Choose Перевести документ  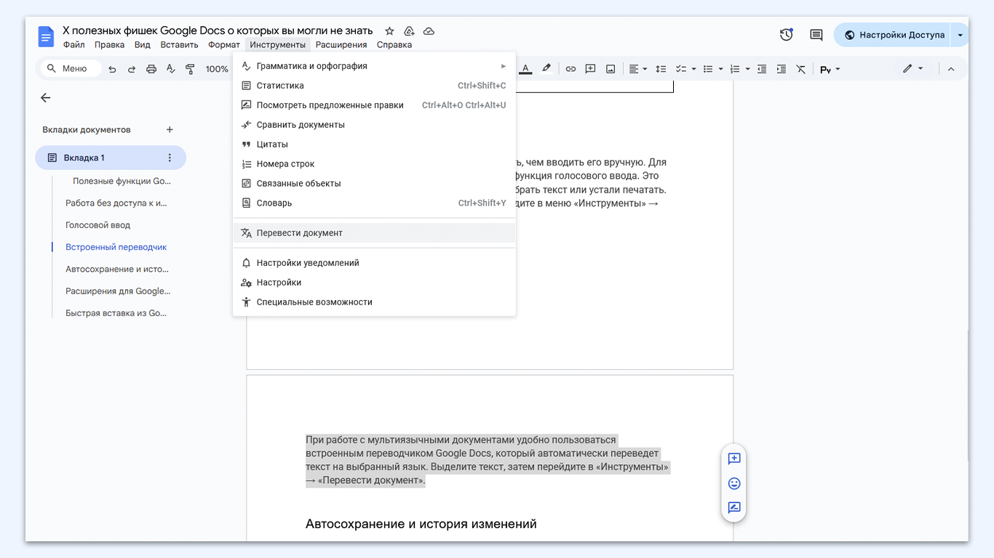click(374, 233)
